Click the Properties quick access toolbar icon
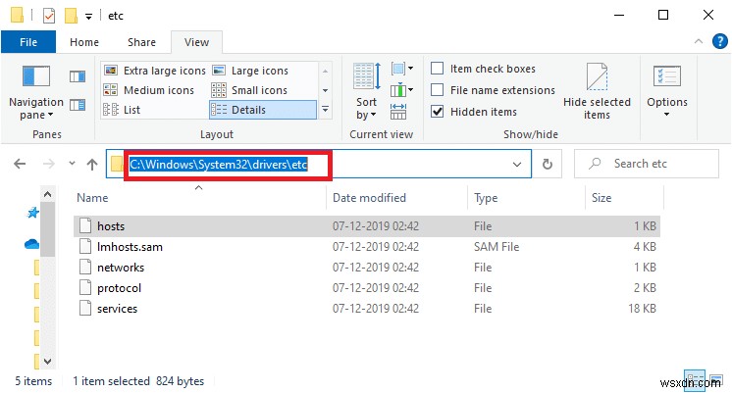This screenshot has width=732, height=393. pyautogui.click(x=49, y=16)
